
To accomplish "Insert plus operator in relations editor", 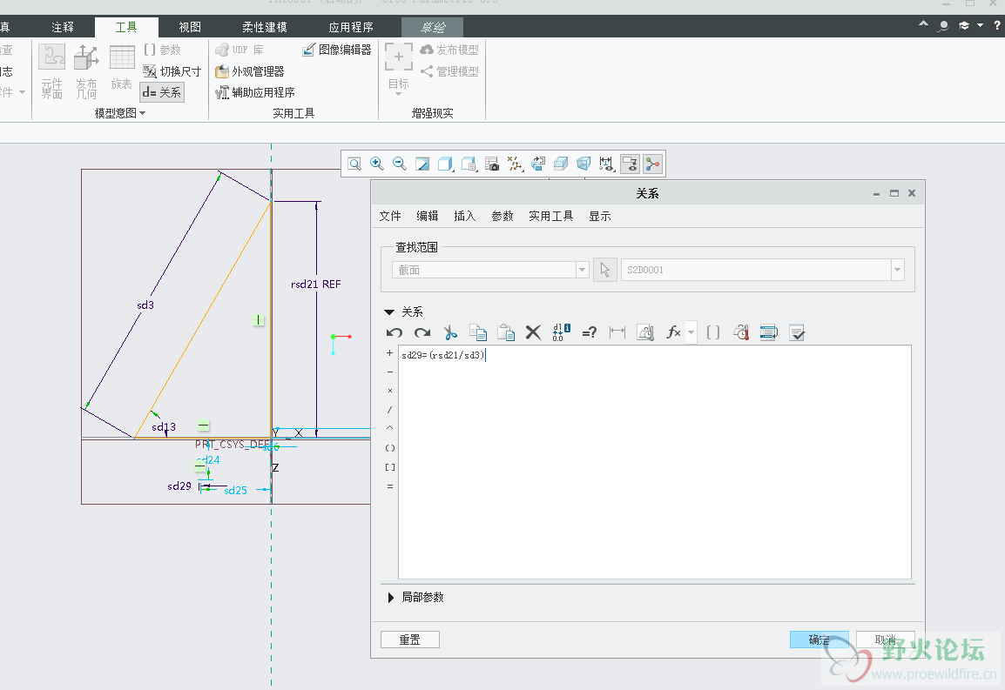I will (x=389, y=353).
